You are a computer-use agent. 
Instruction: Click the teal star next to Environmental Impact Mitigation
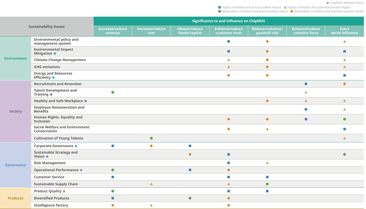click(x=55, y=53)
